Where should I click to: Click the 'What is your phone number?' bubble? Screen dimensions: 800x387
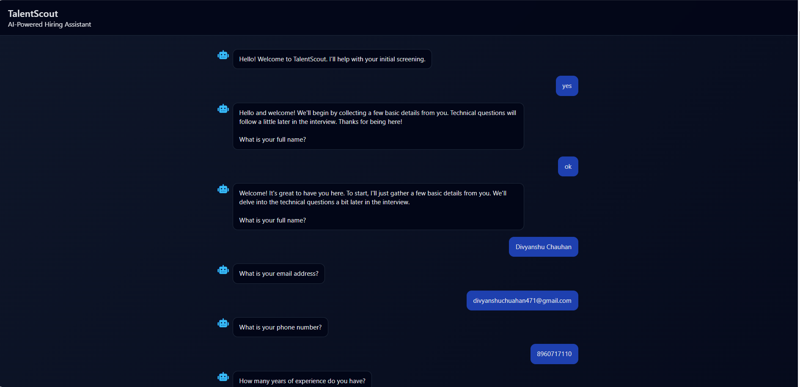point(280,327)
